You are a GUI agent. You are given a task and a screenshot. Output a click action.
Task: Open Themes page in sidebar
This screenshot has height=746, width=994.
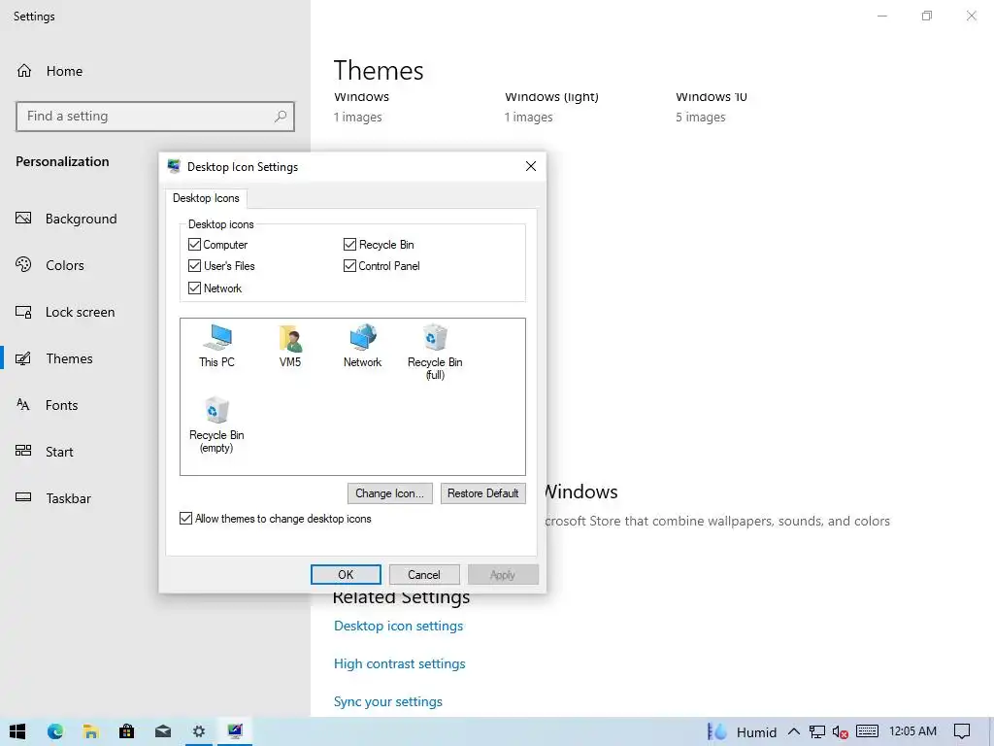69,358
